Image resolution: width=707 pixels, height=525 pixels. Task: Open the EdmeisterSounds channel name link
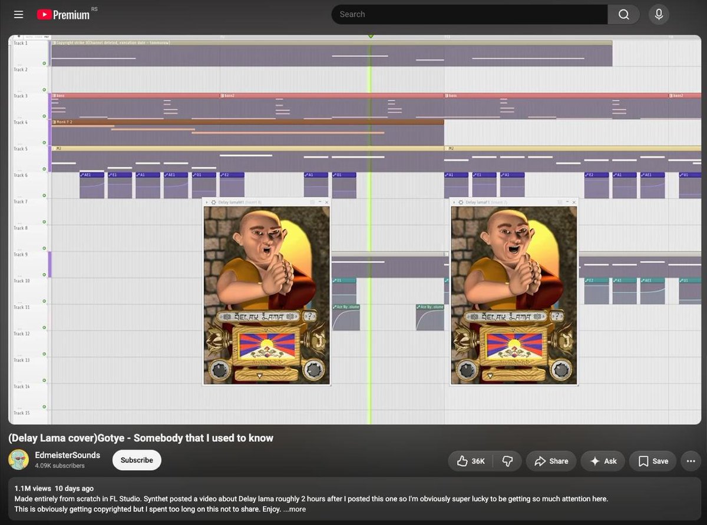point(67,455)
